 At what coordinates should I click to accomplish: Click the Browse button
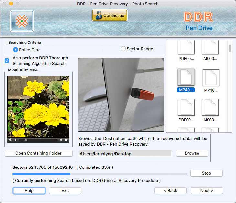[192, 153]
